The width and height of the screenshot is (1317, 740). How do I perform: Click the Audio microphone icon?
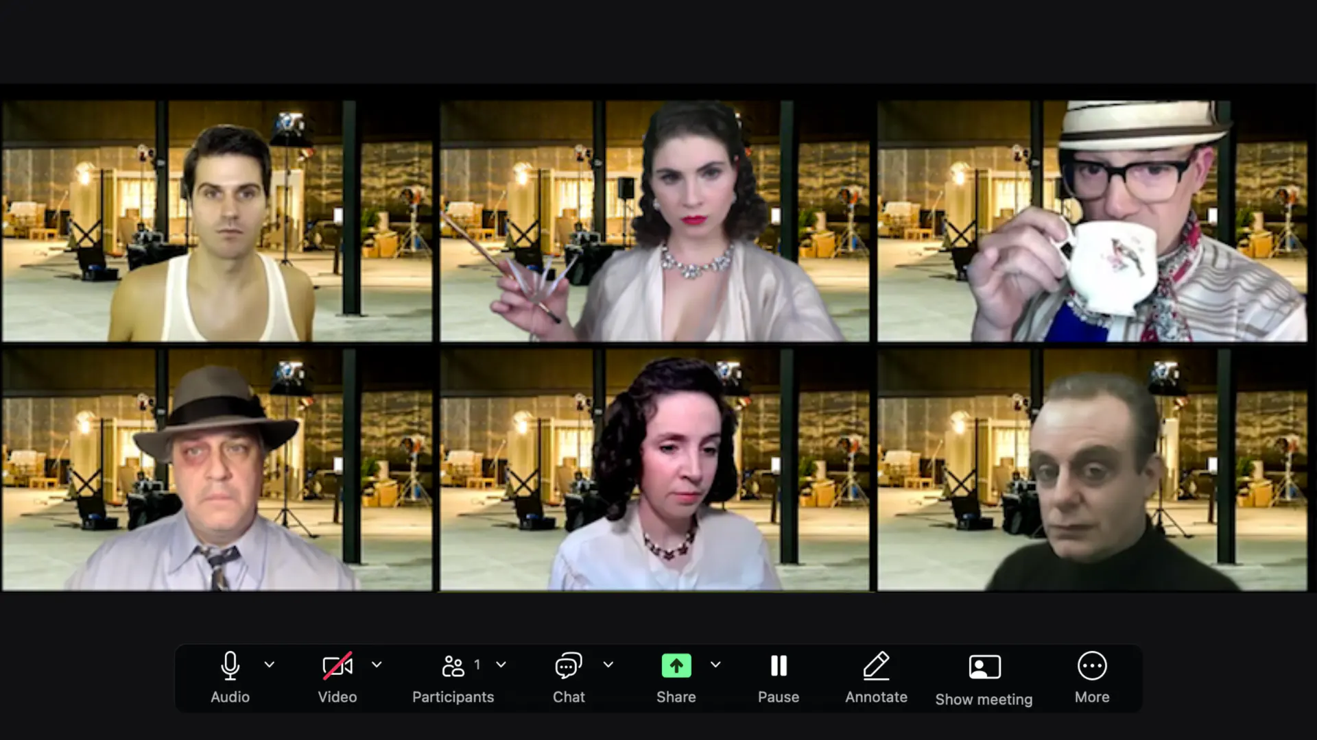point(230,666)
